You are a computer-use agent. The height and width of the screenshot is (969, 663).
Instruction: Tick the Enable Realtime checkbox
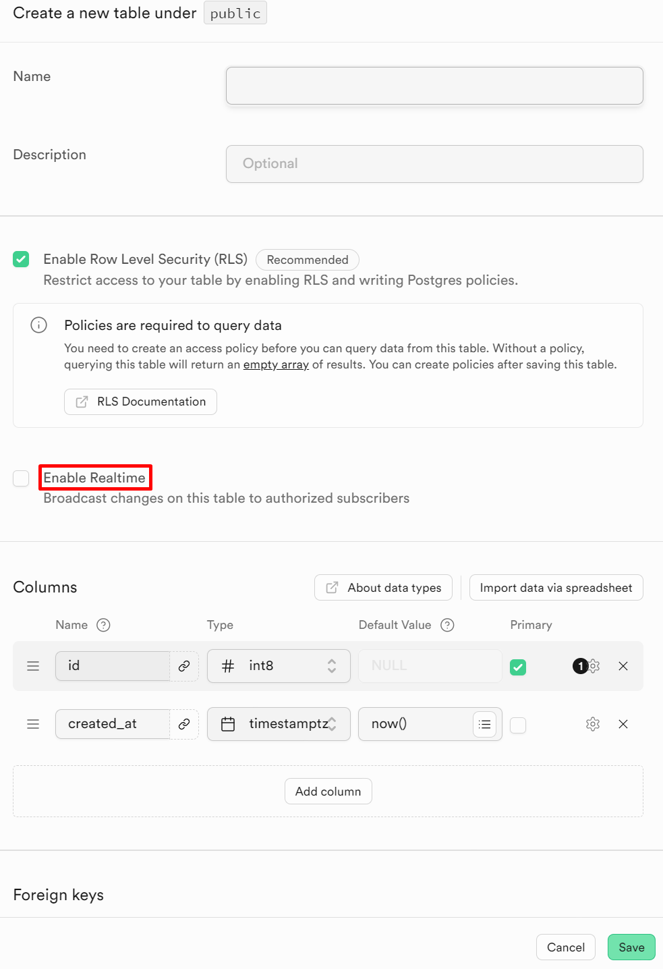(x=21, y=478)
